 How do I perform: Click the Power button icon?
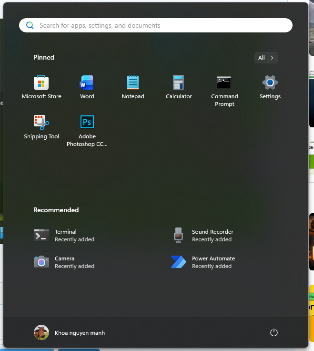pos(274,333)
